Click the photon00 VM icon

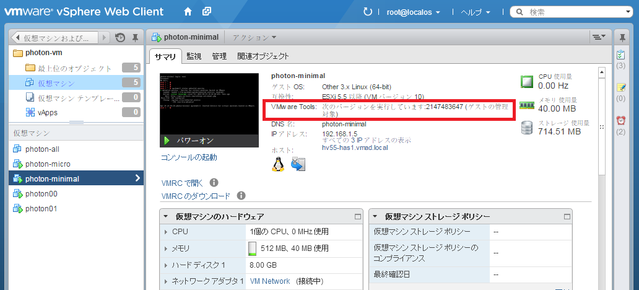[17, 193]
